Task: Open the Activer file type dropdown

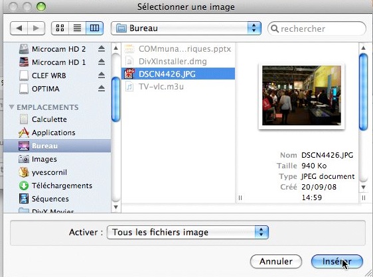Action: [x=188, y=232]
